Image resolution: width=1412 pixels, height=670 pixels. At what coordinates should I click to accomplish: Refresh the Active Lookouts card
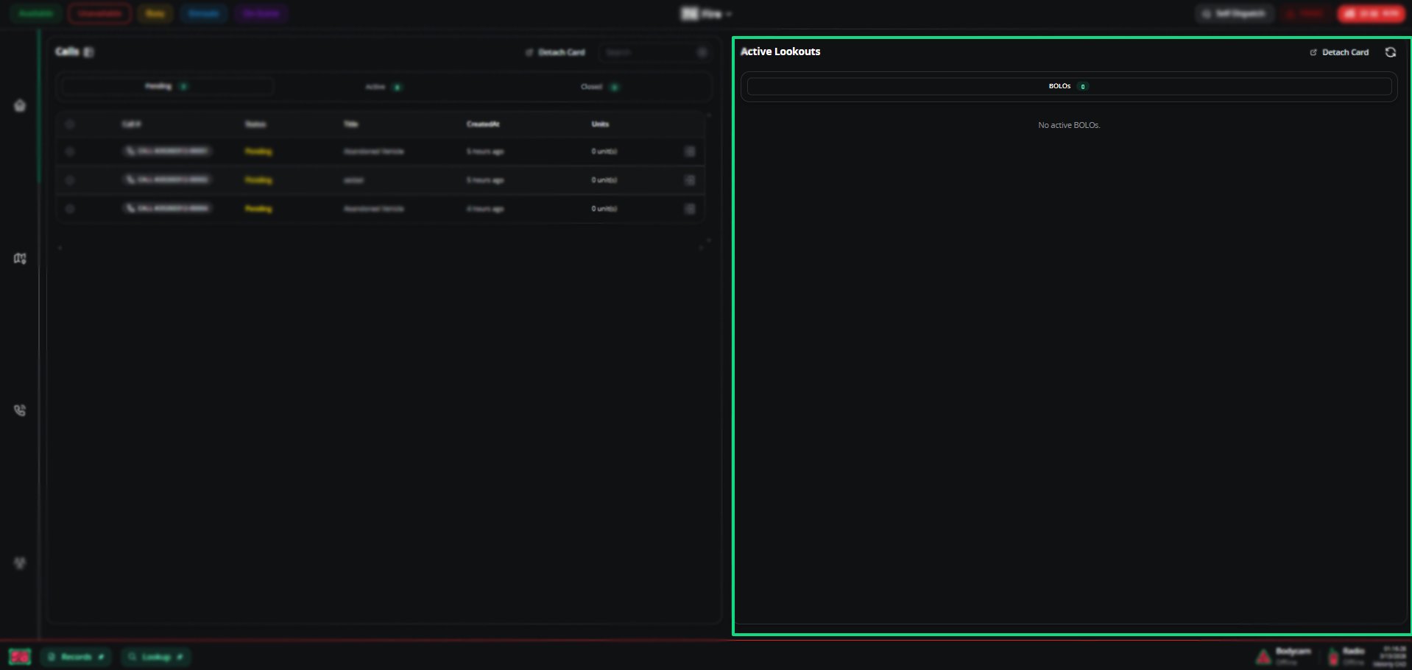point(1390,52)
